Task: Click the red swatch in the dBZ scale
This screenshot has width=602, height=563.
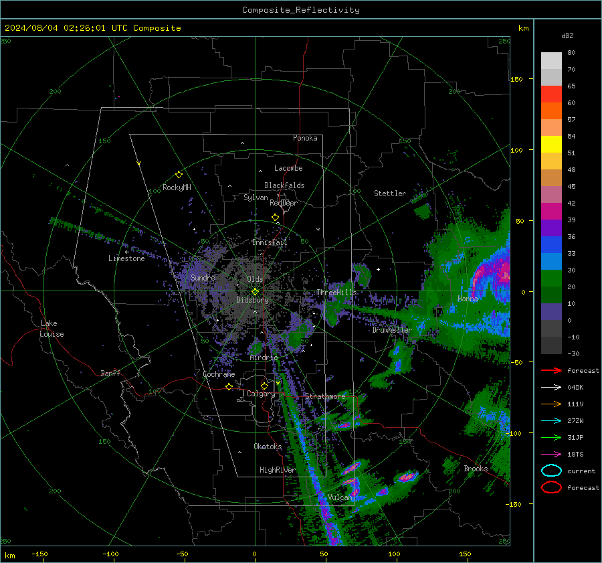Action: 551,94
